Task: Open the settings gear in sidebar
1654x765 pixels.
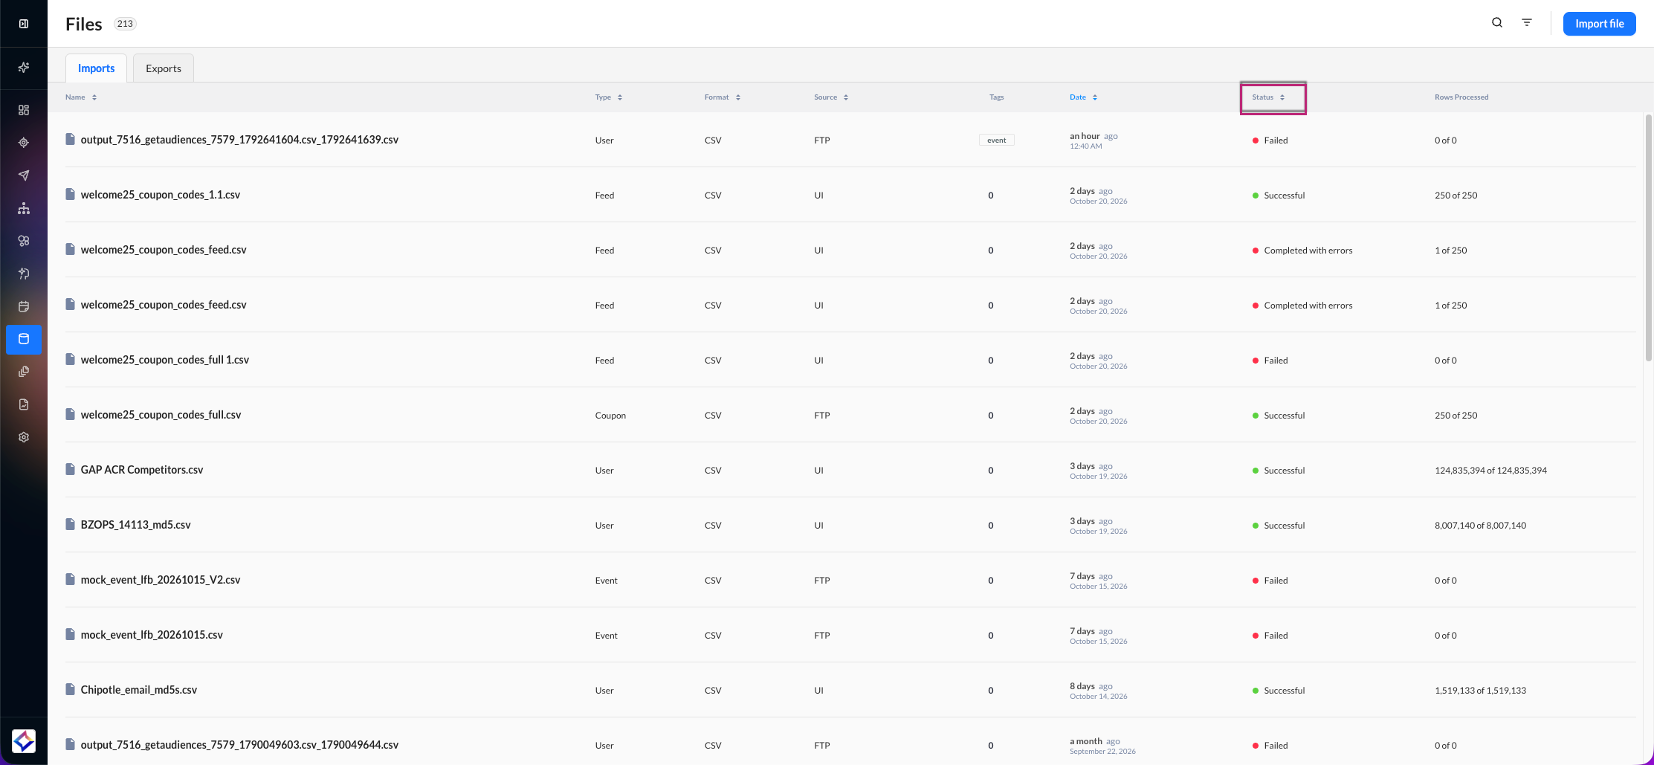Action: (24, 437)
